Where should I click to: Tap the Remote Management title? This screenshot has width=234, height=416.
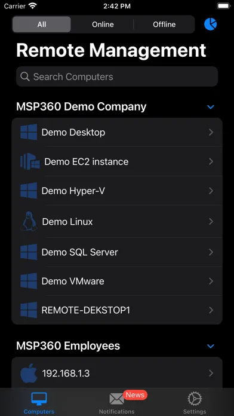coord(111,50)
